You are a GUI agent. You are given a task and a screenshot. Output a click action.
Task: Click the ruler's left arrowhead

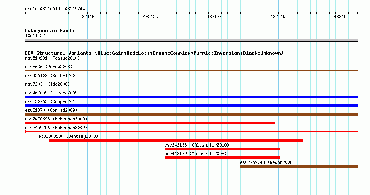[x=26, y=13]
